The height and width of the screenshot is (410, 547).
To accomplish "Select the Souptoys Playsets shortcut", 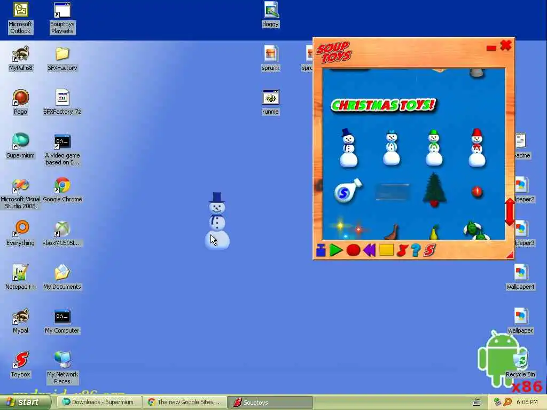I will pyautogui.click(x=62, y=18).
